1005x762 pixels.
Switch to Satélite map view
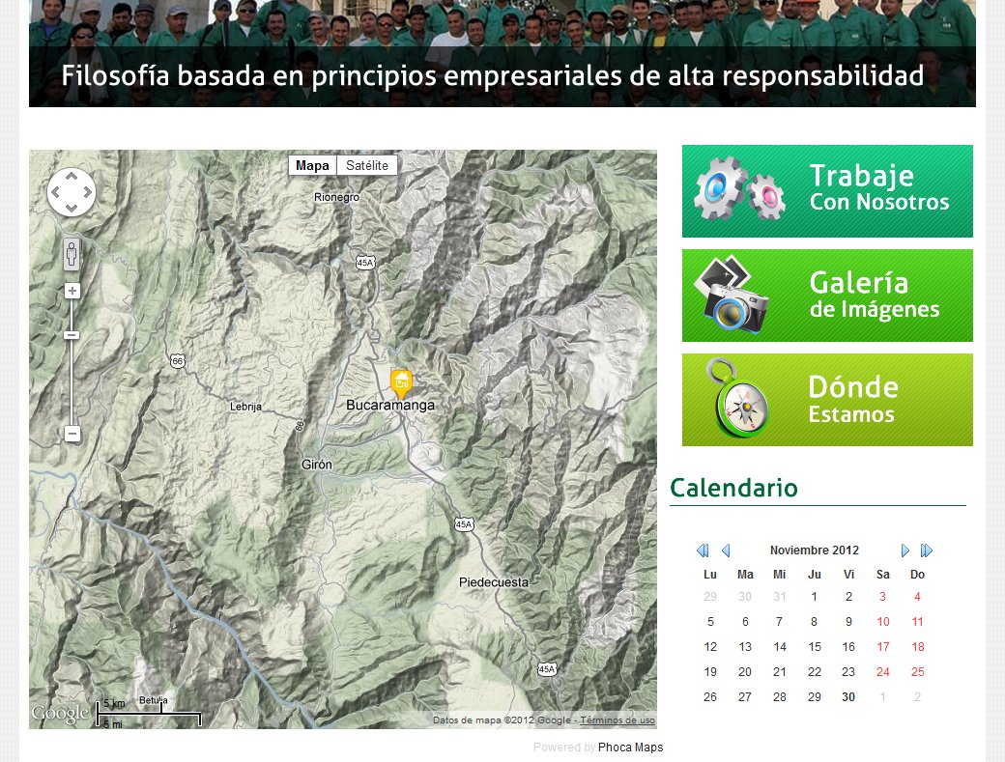click(x=367, y=165)
